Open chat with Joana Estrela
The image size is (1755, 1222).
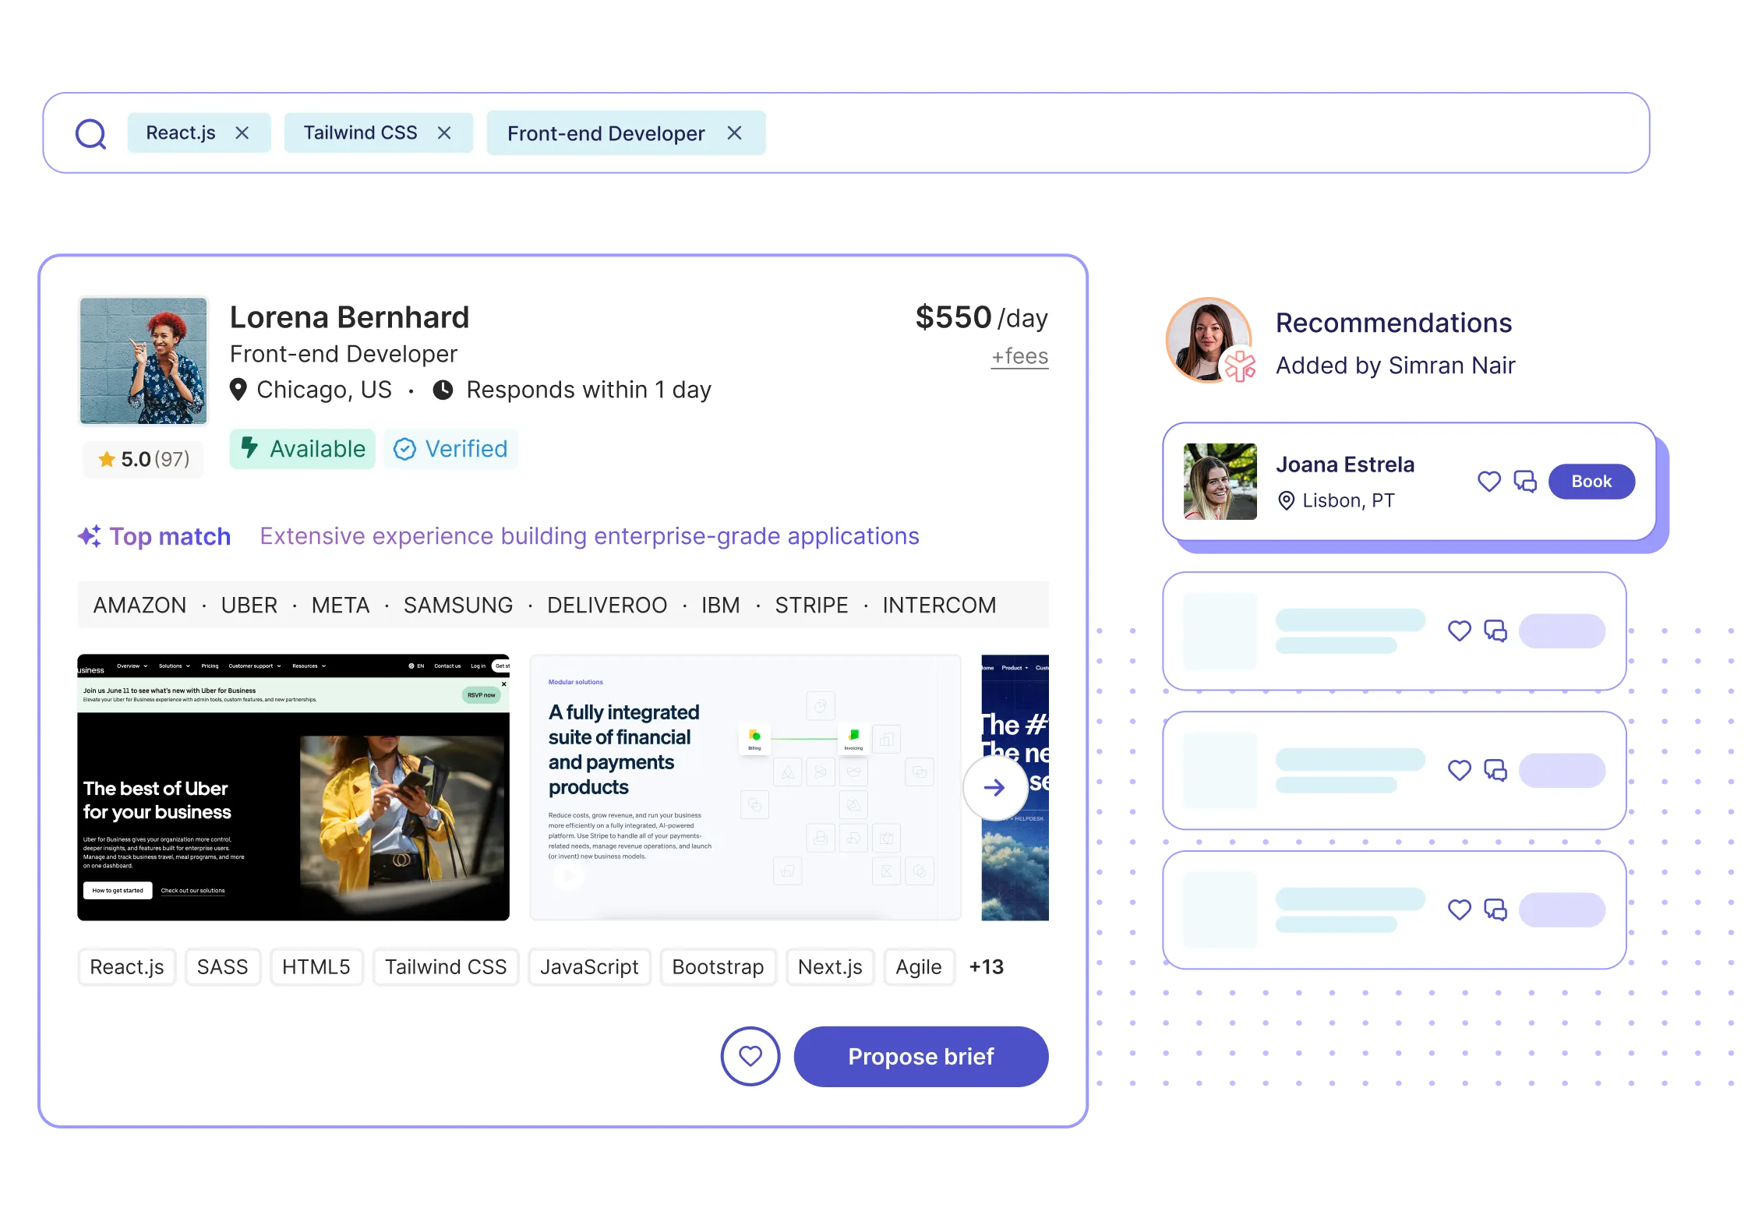[x=1524, y=482]
